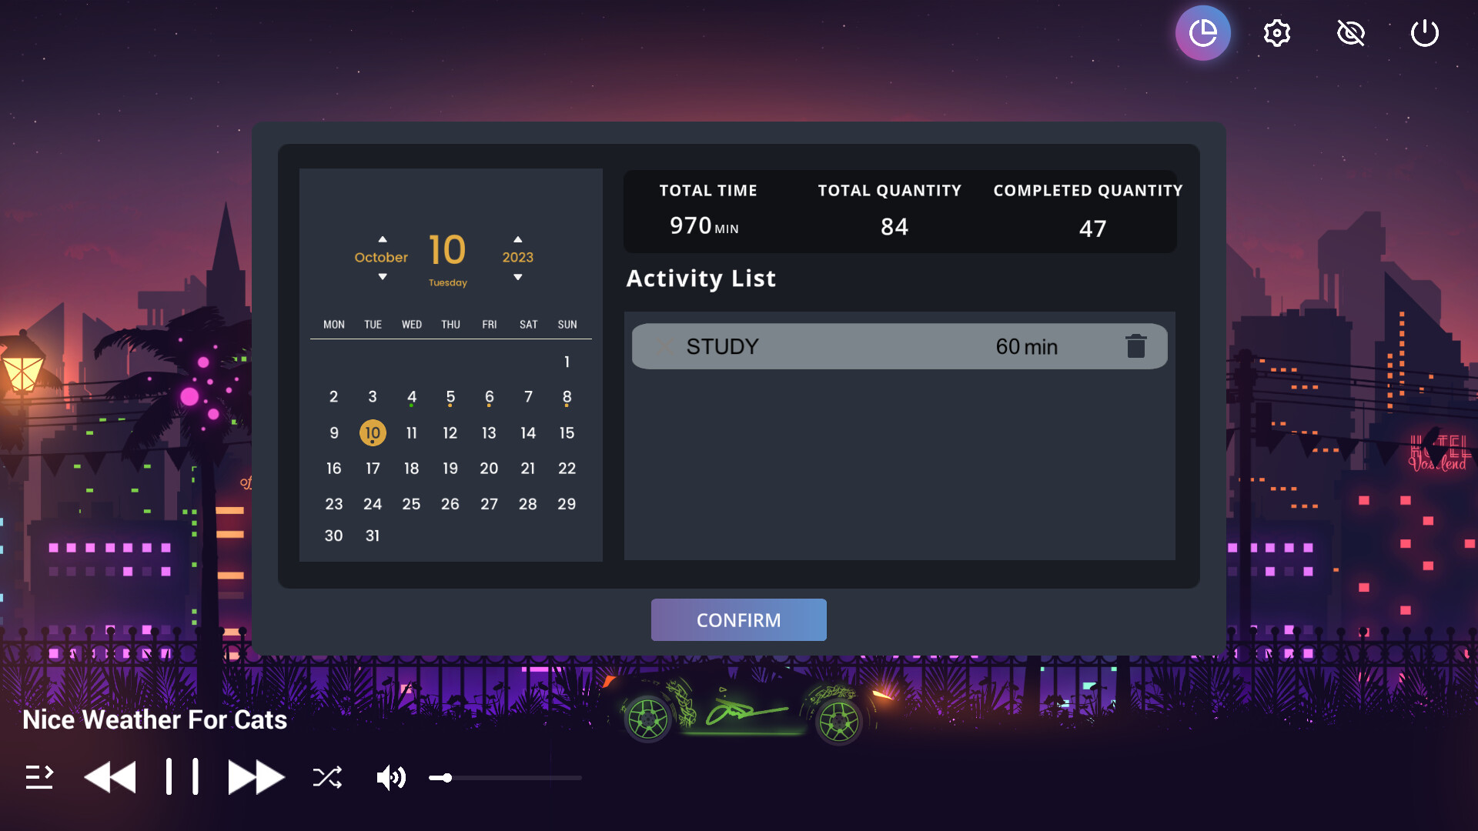
Task: Click the power button icon
Action: pyautogui.click(x=1424, y=32)
